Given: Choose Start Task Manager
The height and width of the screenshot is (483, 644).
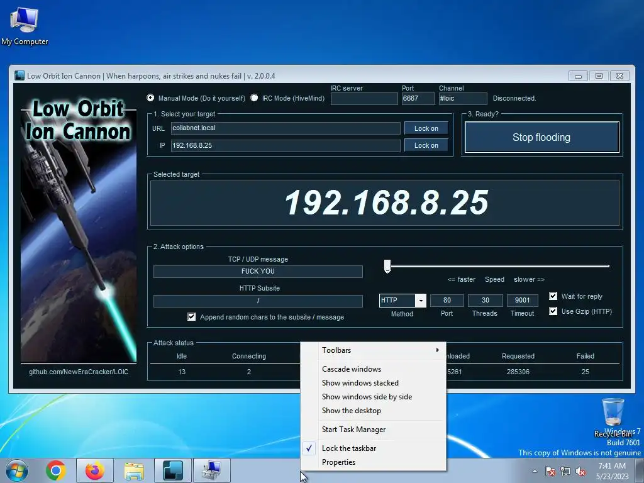Looking at the screenshot, I should [x=374, y=430].
